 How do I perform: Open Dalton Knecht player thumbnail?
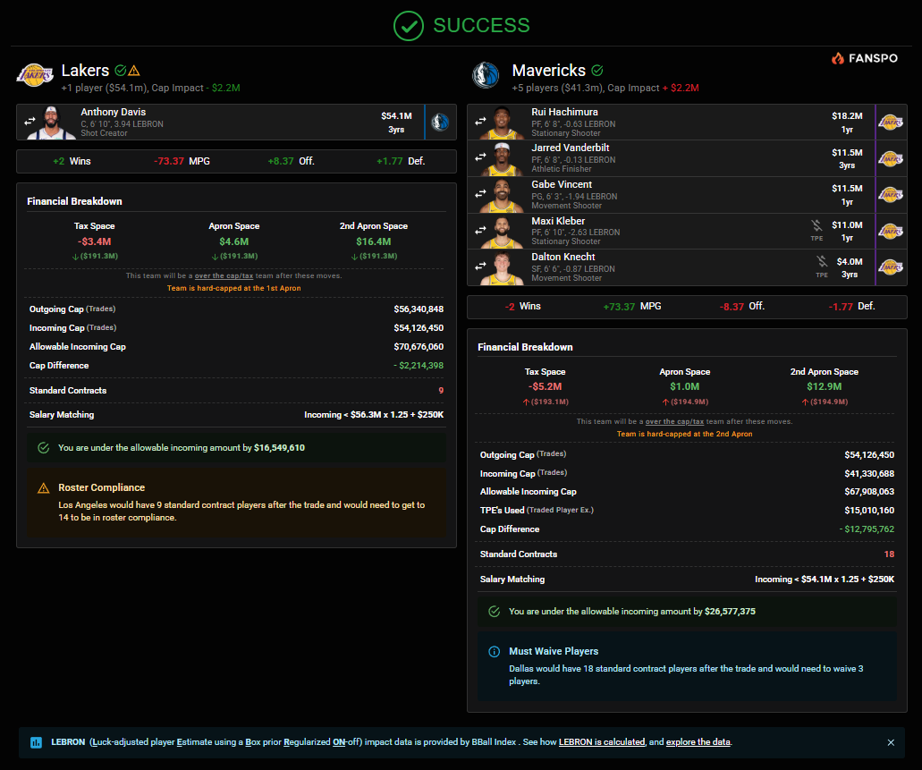coord(503,268)
